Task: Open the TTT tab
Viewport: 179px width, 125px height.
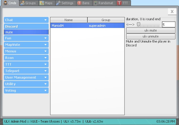Action: point(123,3)
